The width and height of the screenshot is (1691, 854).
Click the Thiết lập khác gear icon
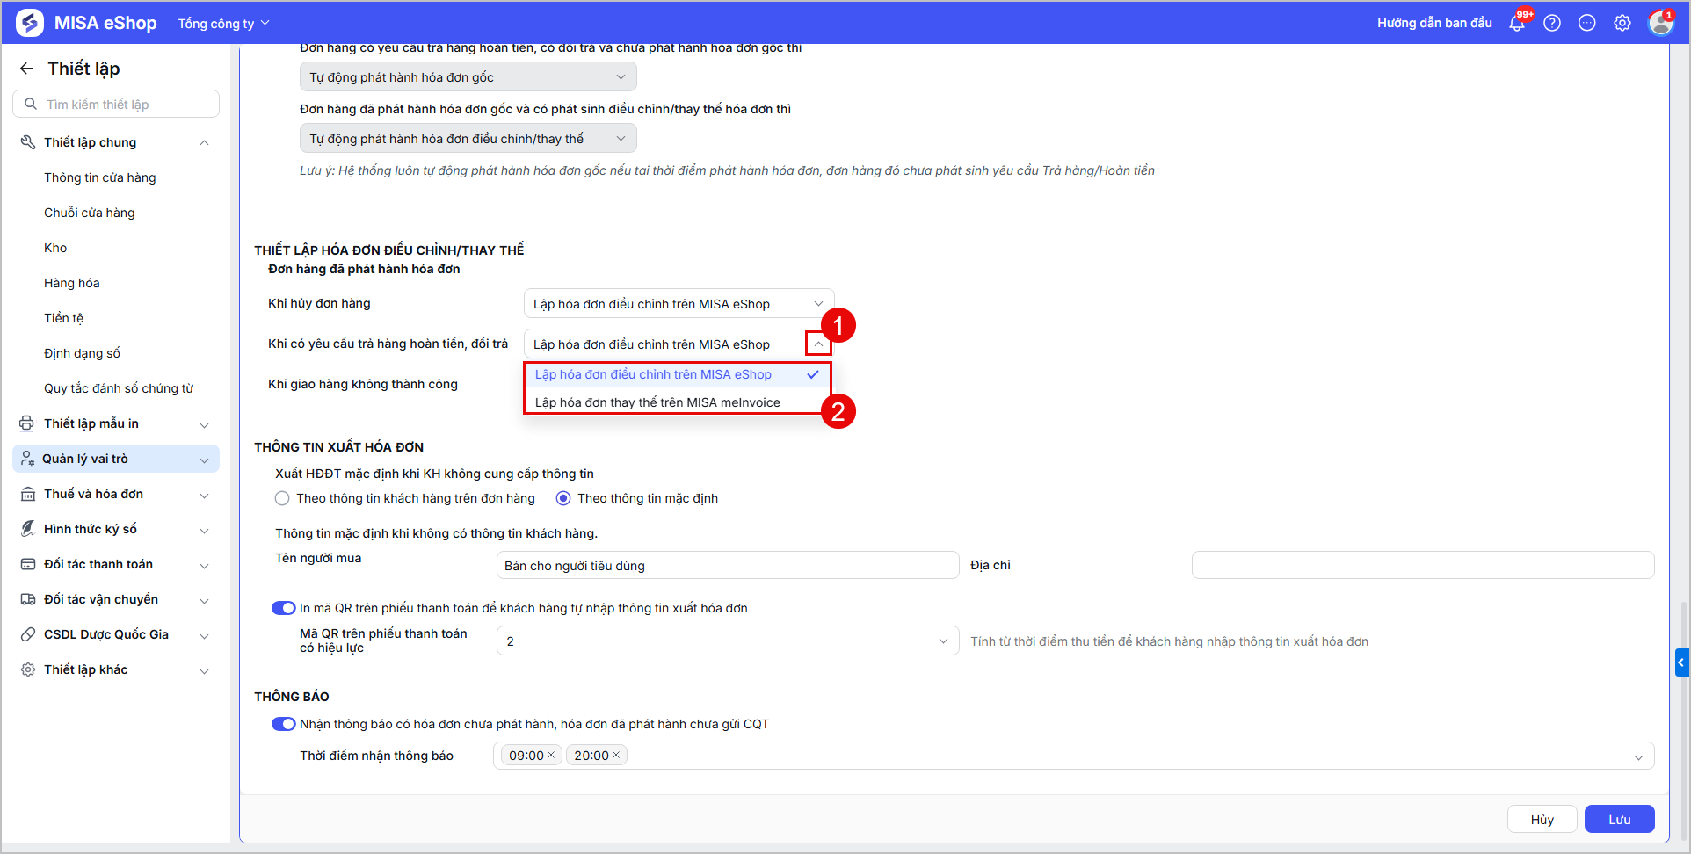click(x=28, y=669)
